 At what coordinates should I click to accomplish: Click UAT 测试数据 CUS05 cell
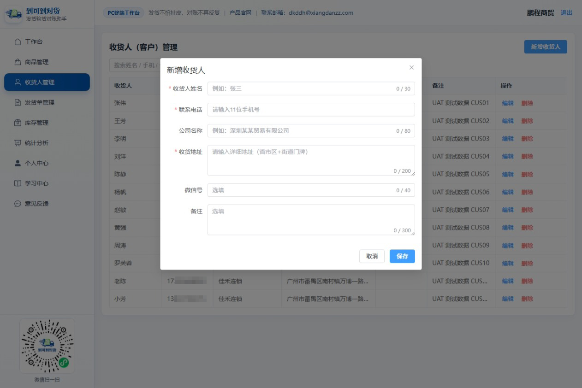pos(461,174)
